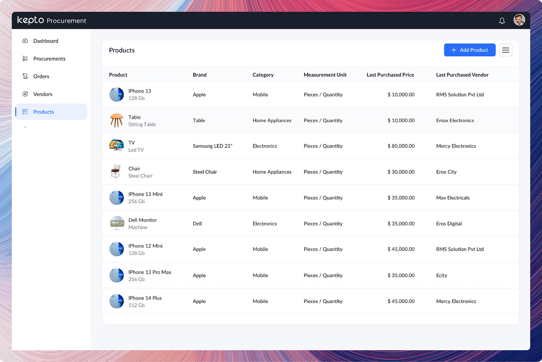Click the Led TV description
This screenshot has width=542, height=362.
(136, 150)
